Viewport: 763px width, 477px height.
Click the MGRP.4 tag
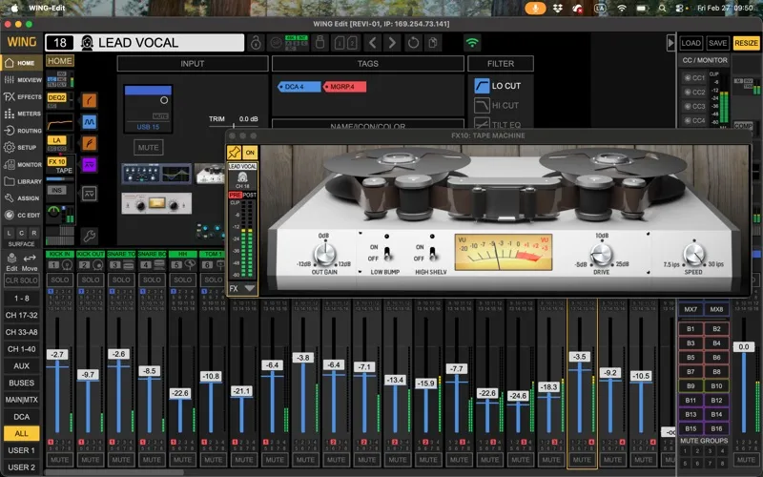[x=344, y=87]
